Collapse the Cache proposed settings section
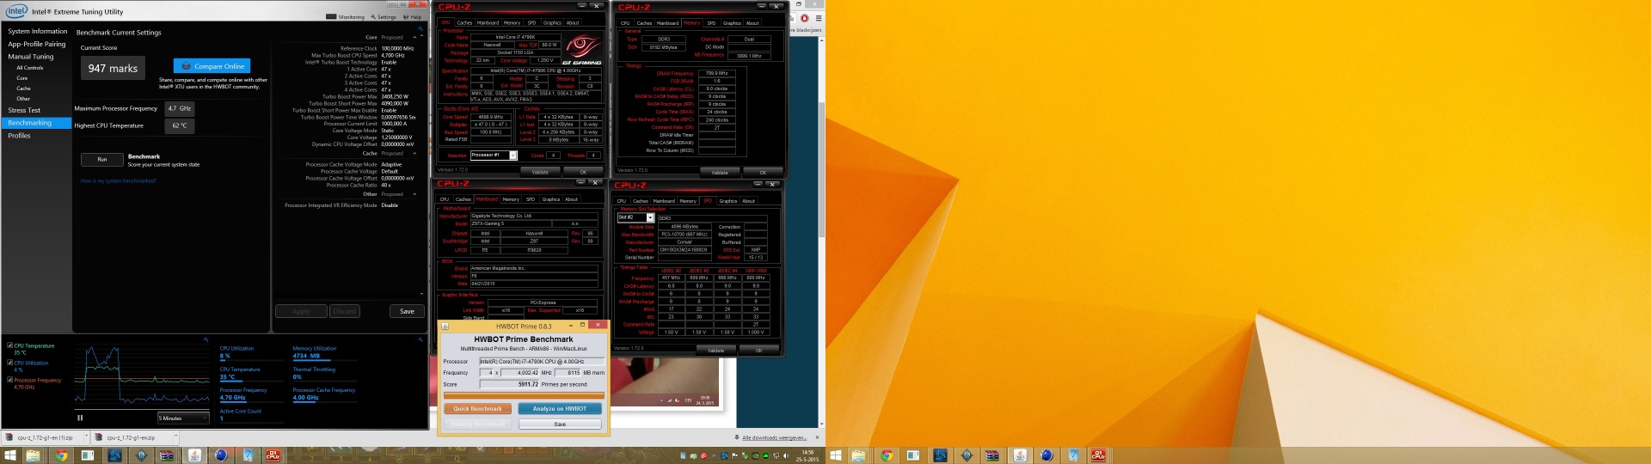 coord(414,154)
